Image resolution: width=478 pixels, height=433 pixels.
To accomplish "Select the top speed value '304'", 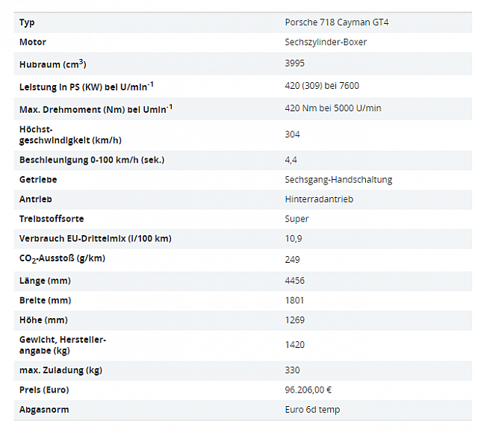I will click(292, 134).
